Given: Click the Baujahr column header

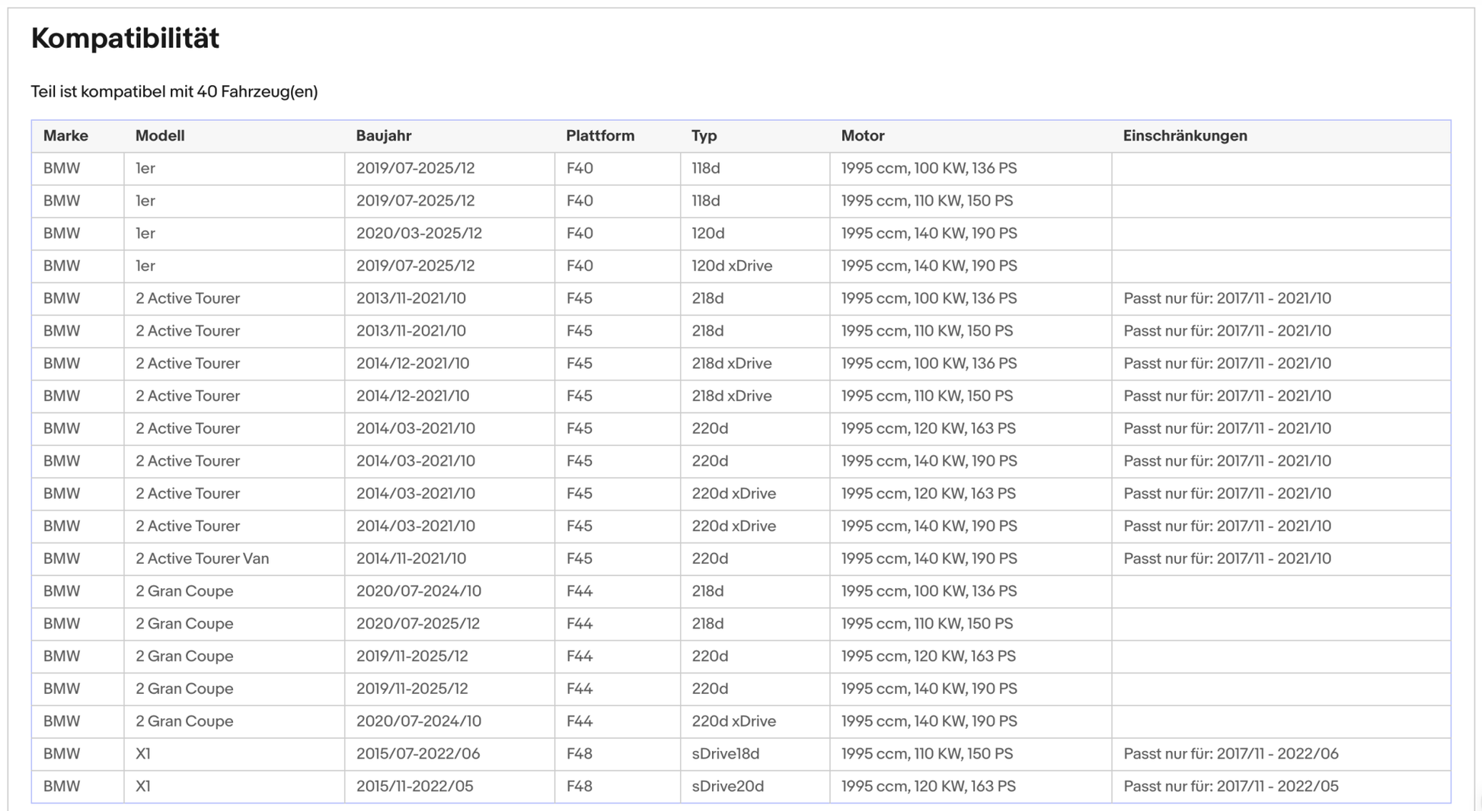Looking at the screenshot, I should click(383, 136).
